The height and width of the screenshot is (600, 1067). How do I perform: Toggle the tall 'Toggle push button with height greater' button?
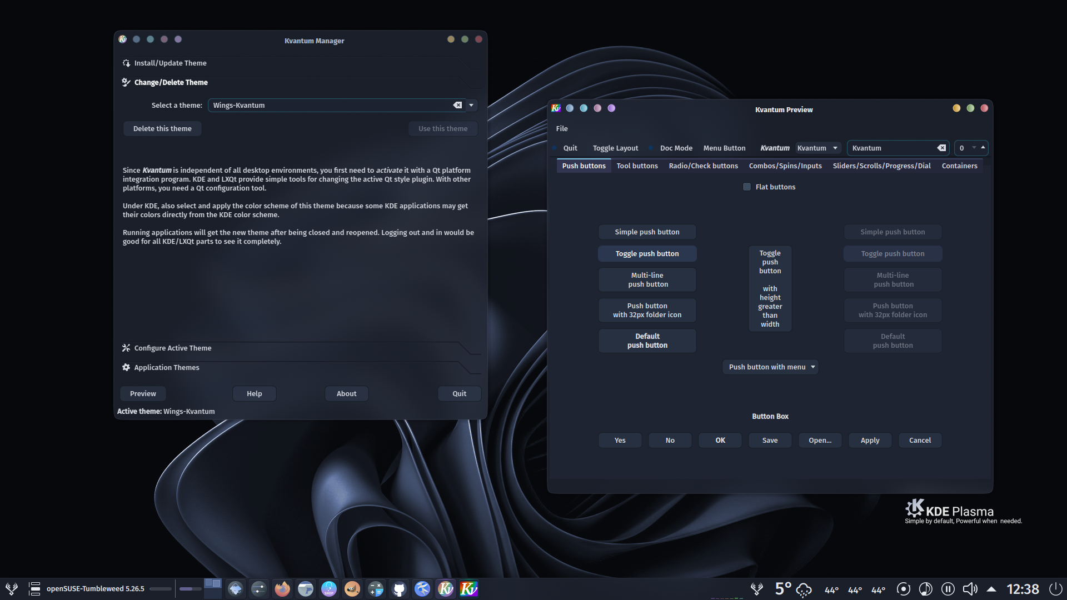point(770,288)
